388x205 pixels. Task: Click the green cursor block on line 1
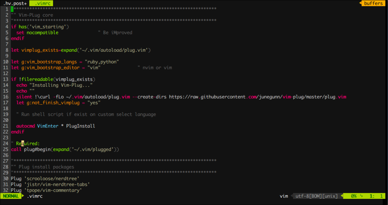12,9
